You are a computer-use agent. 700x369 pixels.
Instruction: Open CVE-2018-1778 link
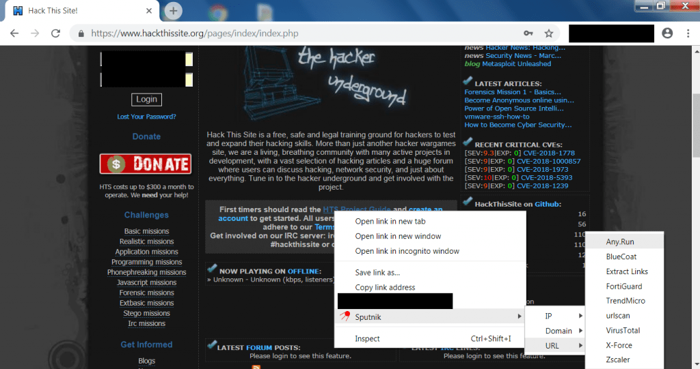click(549, 153)
